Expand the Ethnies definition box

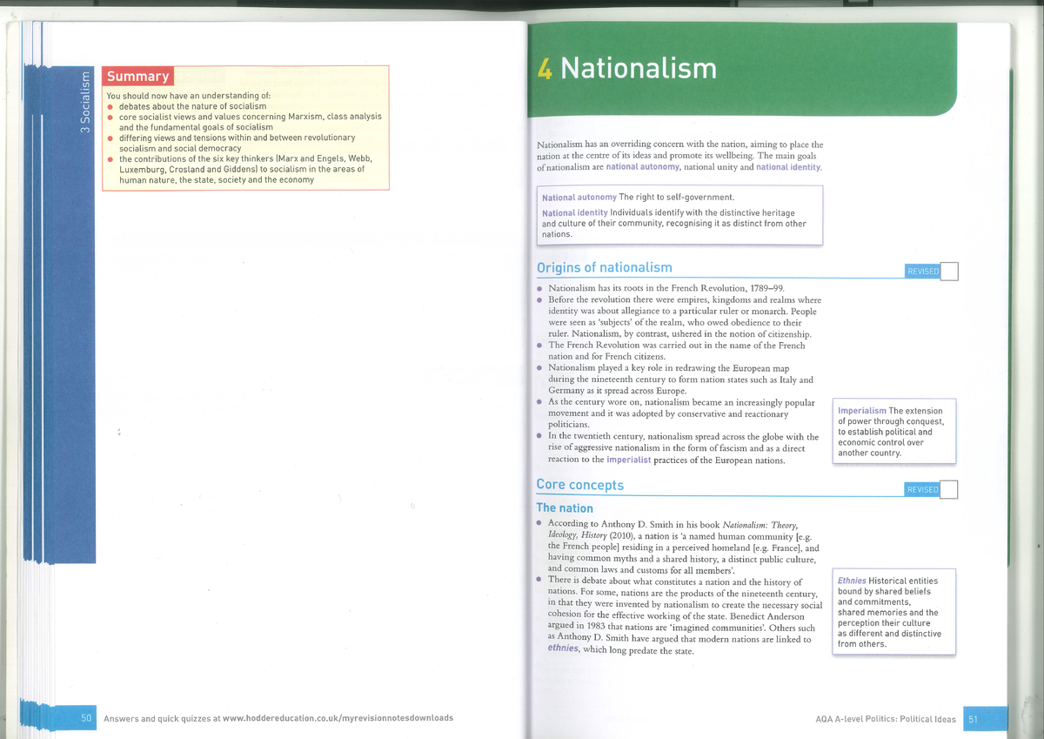click(x=893, y=612)
